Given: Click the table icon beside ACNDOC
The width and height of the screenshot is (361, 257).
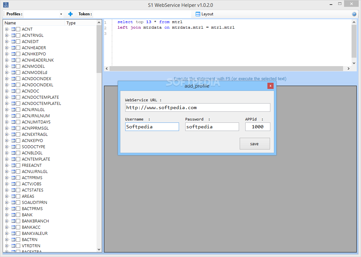Looking at the screenshot, I should pos(13,91).
